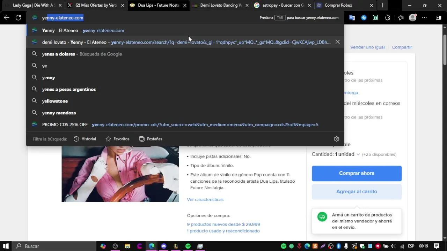Open the Ver características link
This screenshot has width=447, height=251.
point(205,199)
